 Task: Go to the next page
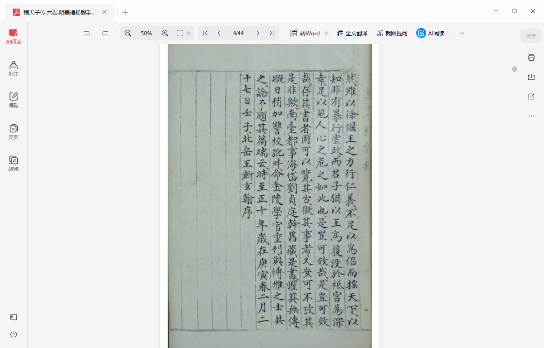258,33
